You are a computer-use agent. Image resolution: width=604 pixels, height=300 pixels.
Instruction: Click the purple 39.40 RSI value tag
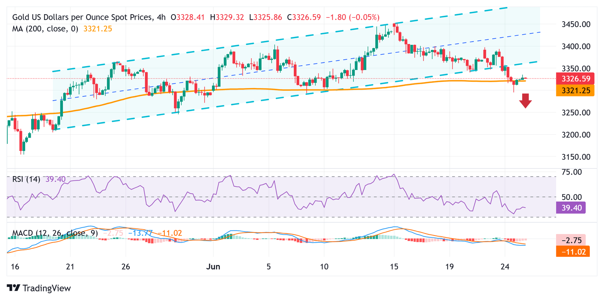click(x=571, y=207)
